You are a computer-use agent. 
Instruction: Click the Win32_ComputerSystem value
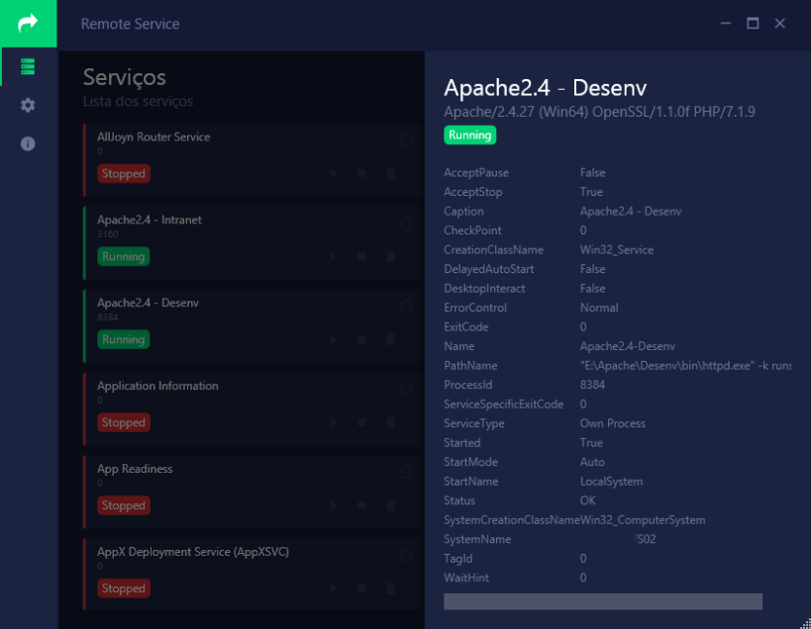pos(643,520)
